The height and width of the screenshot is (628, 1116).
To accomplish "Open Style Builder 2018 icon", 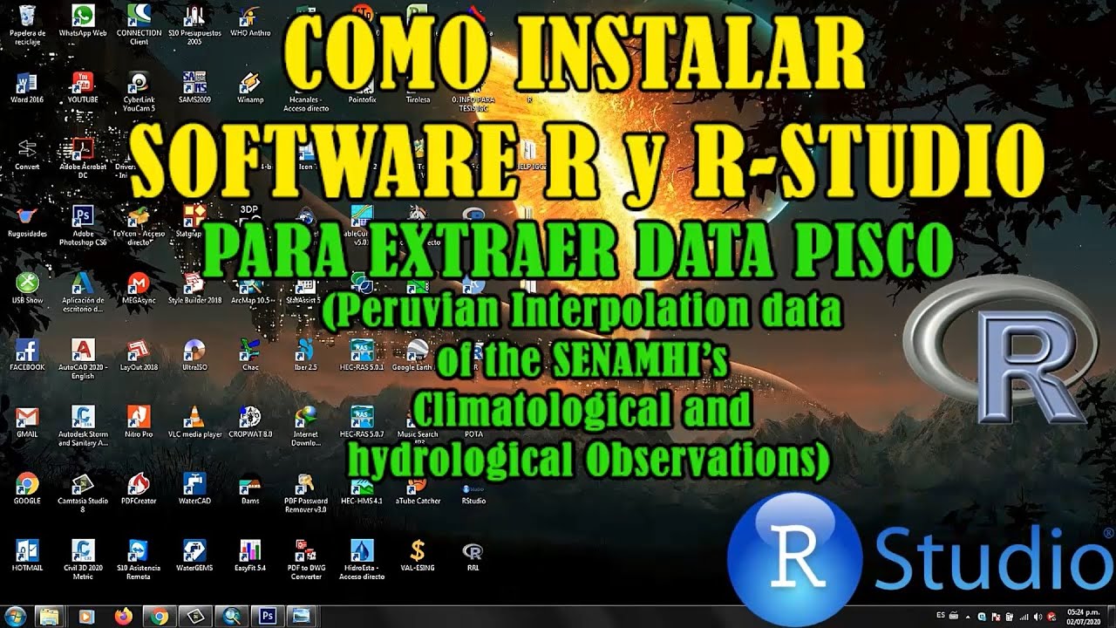I will tap(194, 289).
